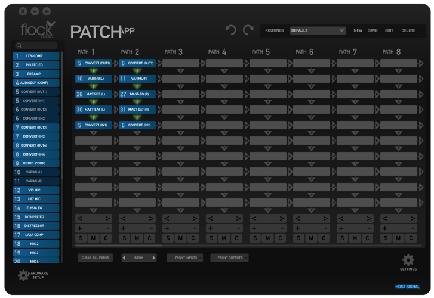Click PATH 3 header label
This screenshot has height=298, width=434.
point(174,52)
